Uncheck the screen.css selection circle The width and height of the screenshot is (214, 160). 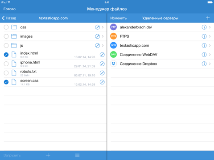6,82
